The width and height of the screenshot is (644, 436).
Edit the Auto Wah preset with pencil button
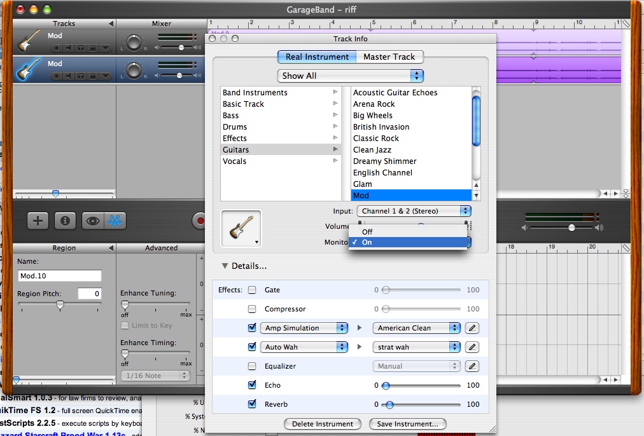[x=472, y=347]
